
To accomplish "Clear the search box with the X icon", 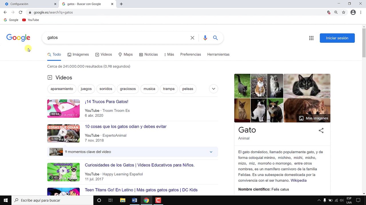I will [192, 38].
